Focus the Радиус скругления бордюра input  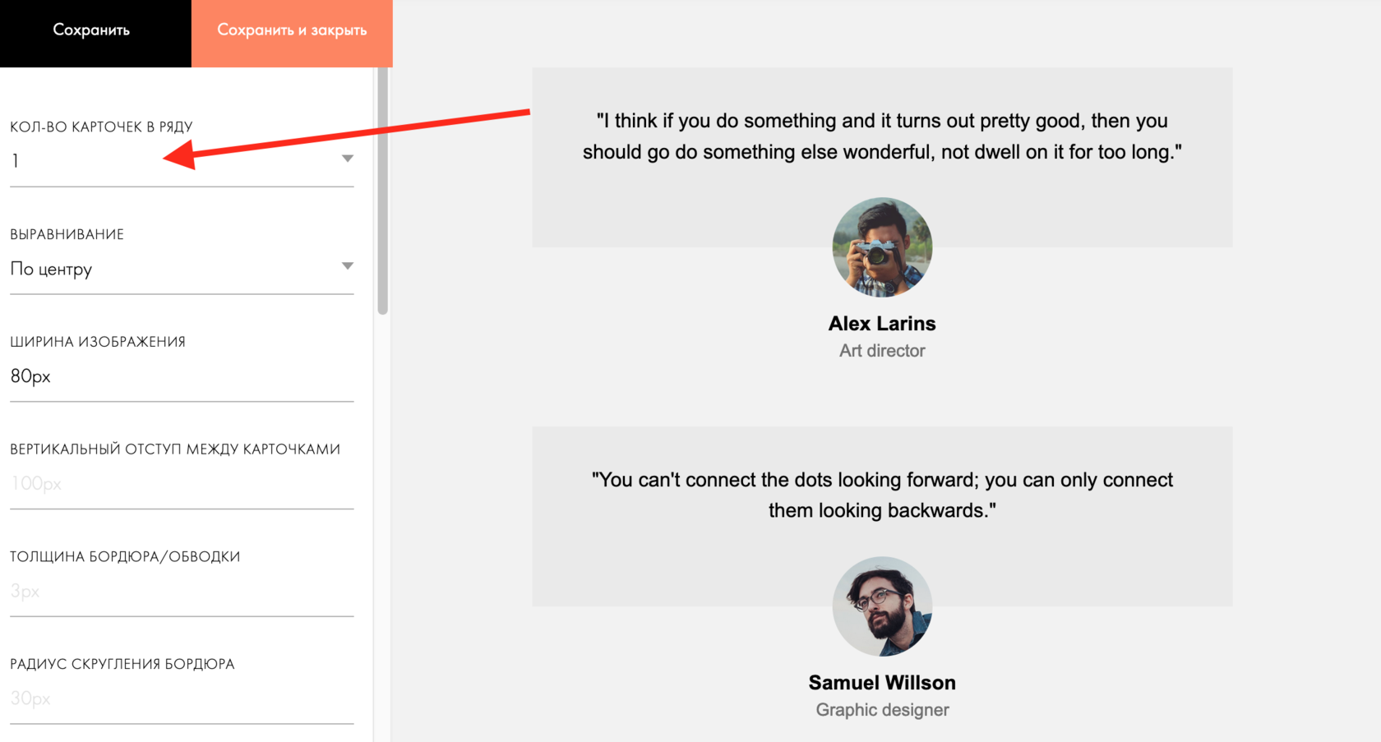181,698
